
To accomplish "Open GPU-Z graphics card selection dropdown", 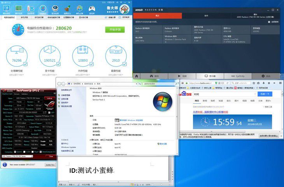I will (18, 156).
